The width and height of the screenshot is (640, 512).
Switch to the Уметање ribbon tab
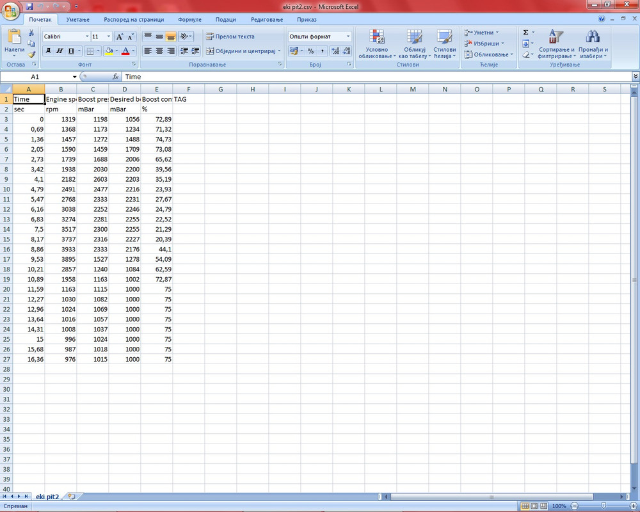[x=77, y=20]
